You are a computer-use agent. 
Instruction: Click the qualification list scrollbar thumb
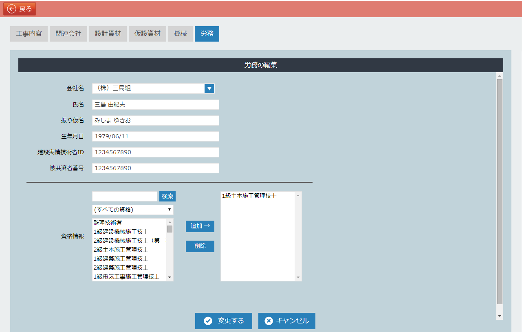(x=170, y=229)
